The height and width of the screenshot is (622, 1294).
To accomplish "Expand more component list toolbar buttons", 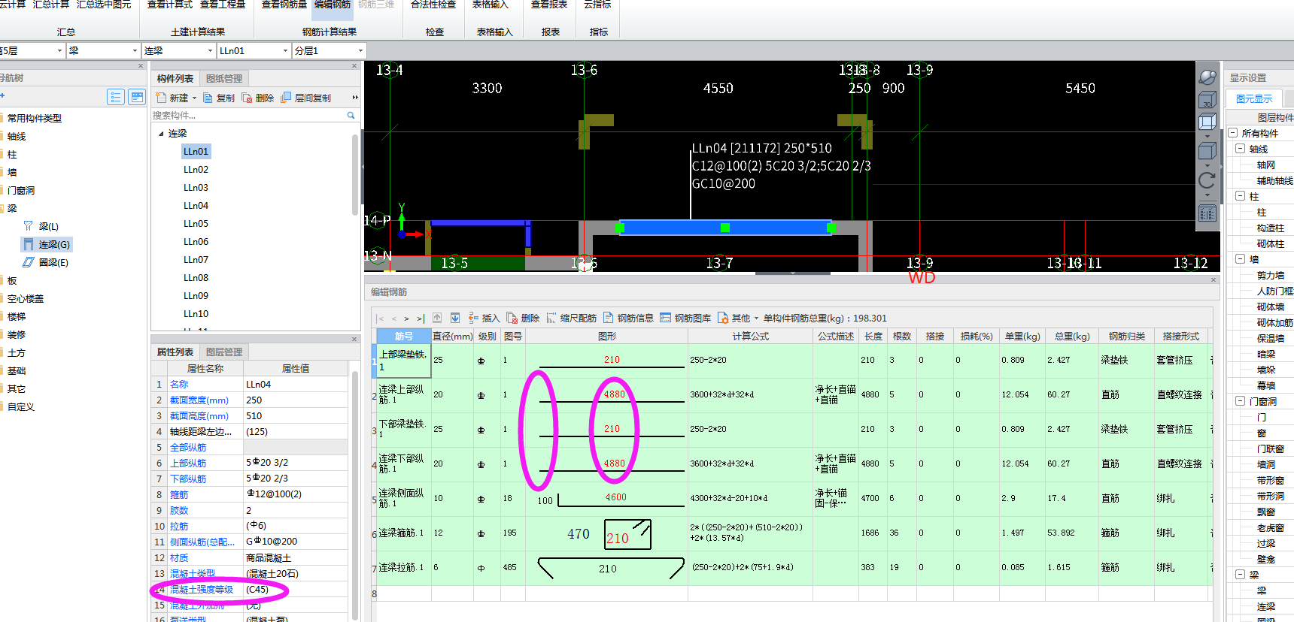I will 355,98.
